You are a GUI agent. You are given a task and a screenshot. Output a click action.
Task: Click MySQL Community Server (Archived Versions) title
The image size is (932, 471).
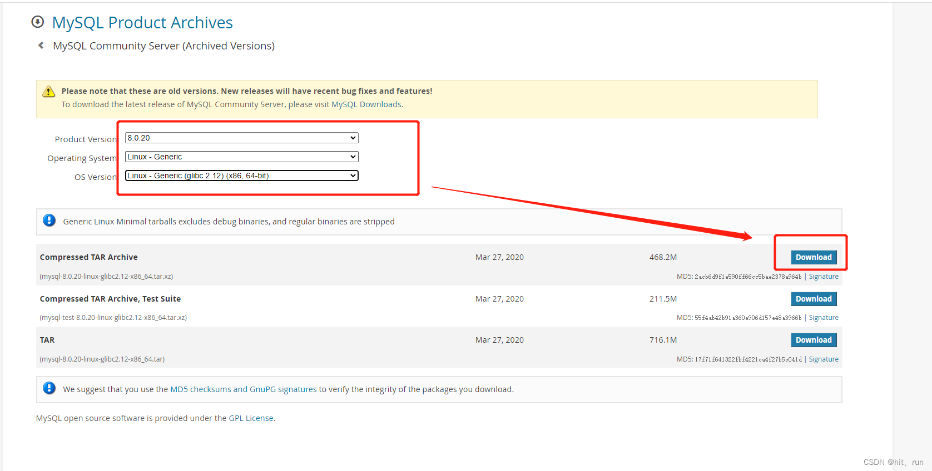163,46
